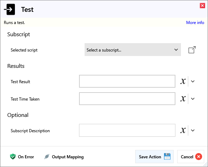Click the window resize grip in corner
The height and width of the screenshot is (167, 208).
tap(206, 165)
